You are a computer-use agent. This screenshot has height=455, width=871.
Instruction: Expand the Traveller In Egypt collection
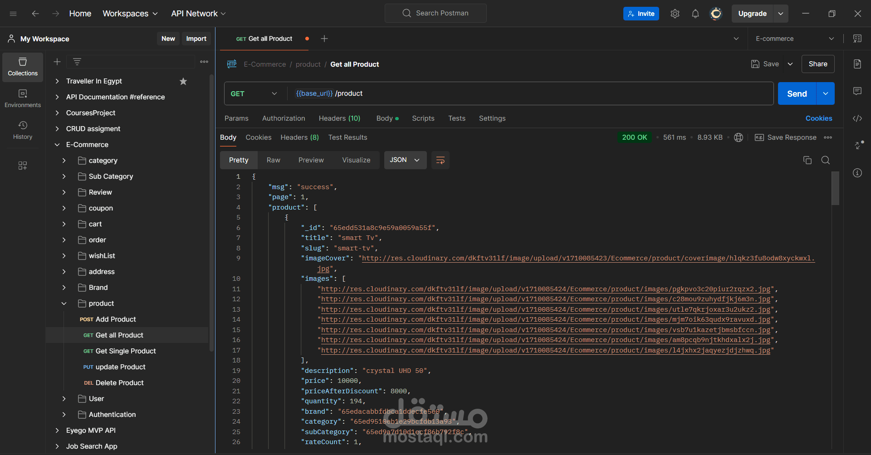57,81
